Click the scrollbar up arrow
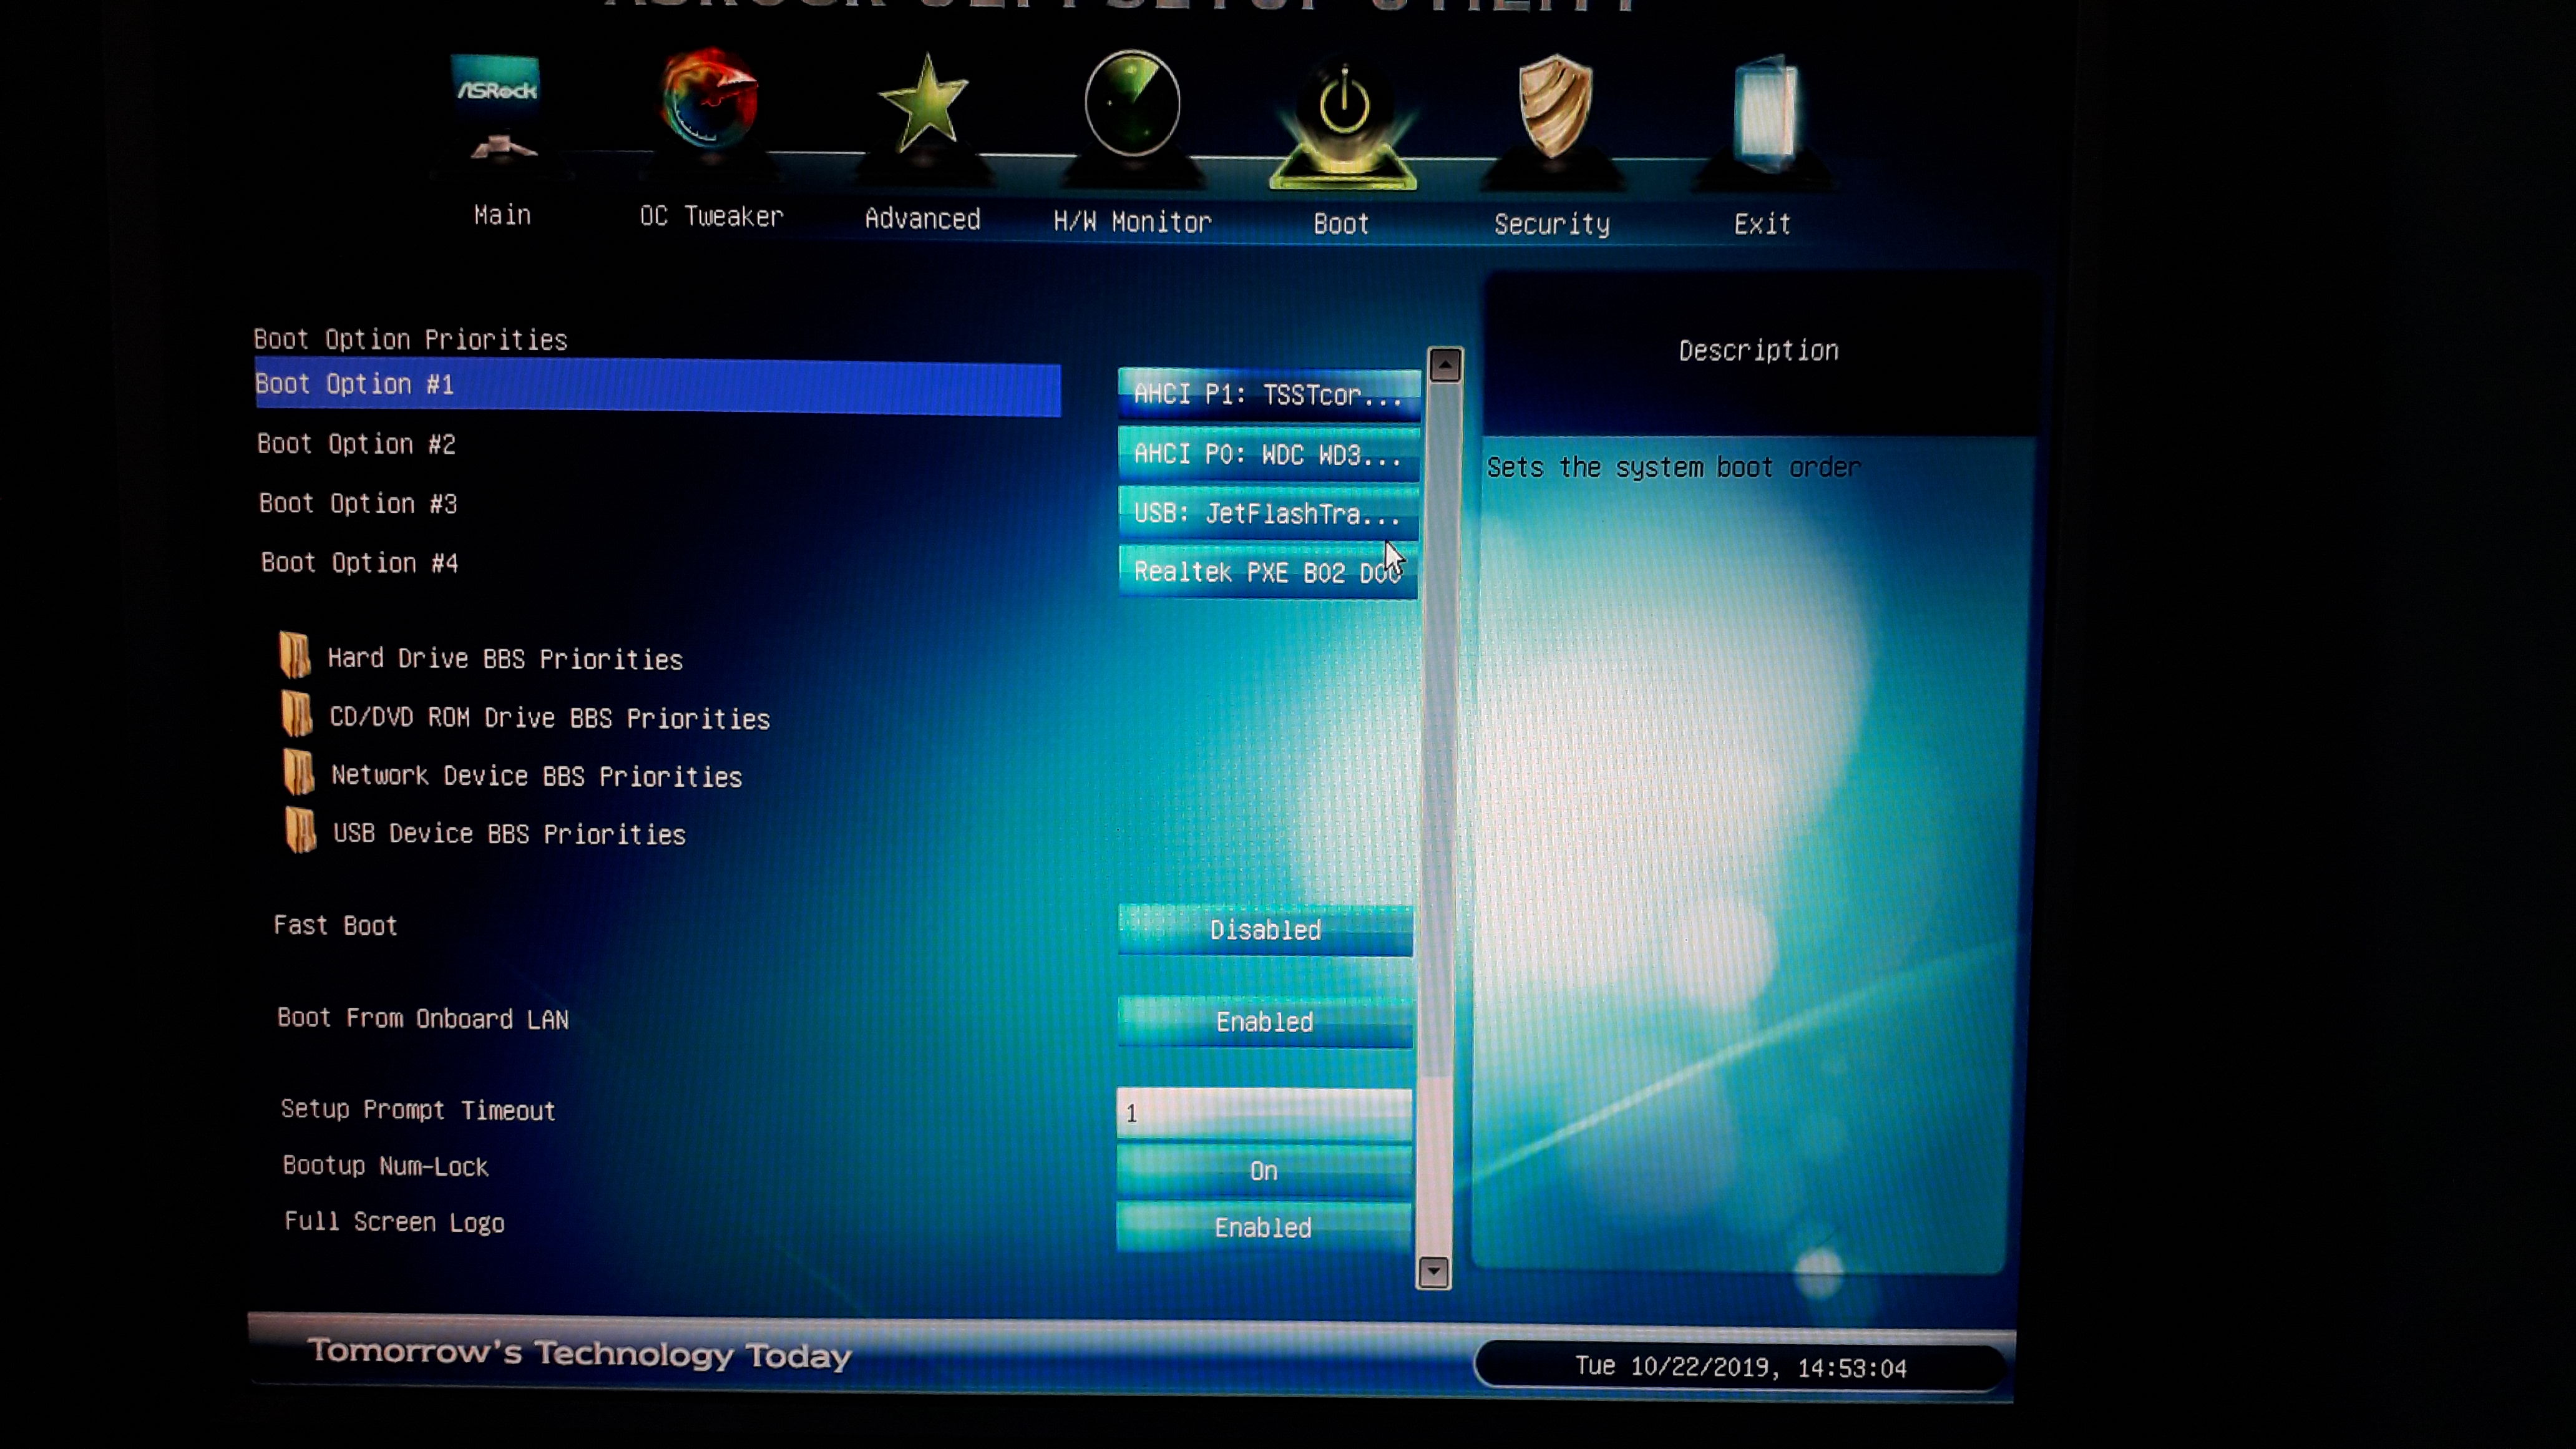This screenshot has height=1449, width=2576. pos(1445,365)
